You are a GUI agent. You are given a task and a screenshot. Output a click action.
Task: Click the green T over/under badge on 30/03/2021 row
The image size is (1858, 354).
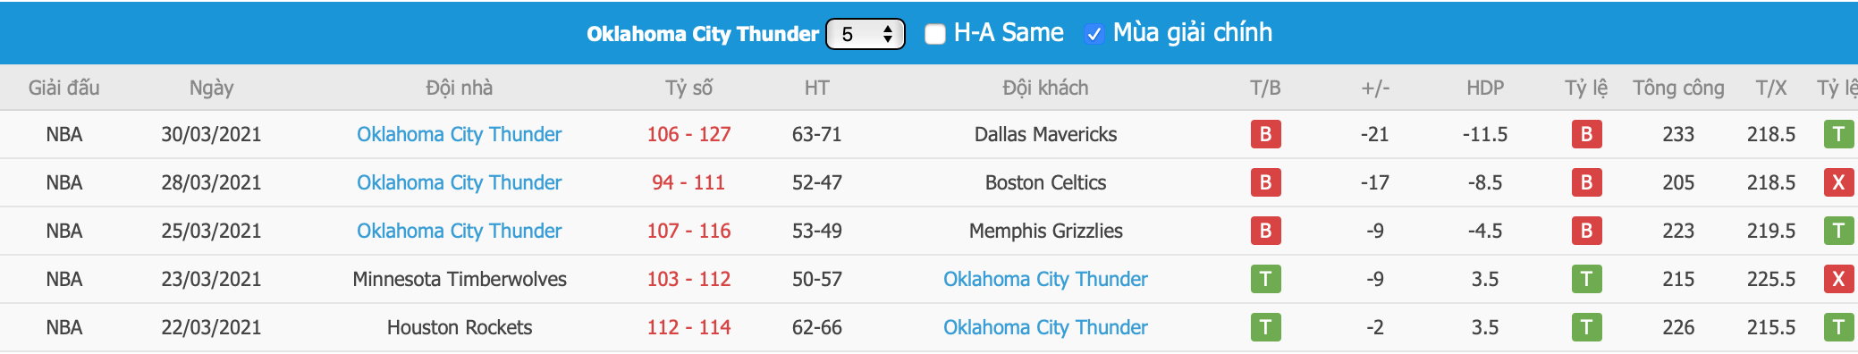1838,134
